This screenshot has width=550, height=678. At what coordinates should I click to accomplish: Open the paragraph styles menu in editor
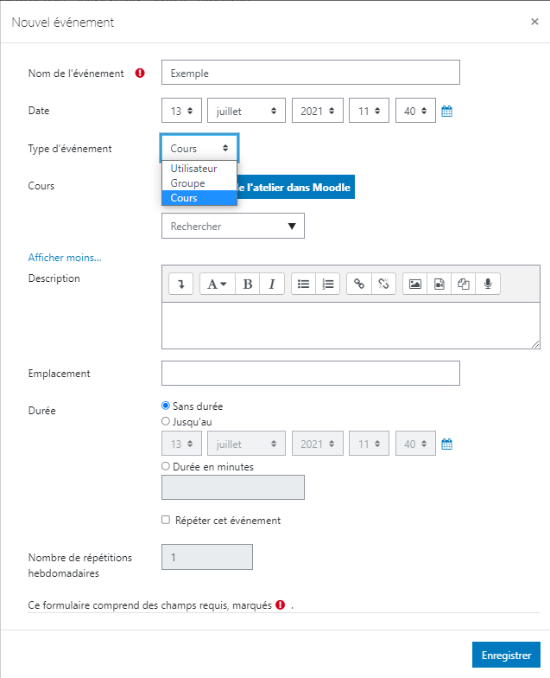pyautogui.click(x=218, y=284)
